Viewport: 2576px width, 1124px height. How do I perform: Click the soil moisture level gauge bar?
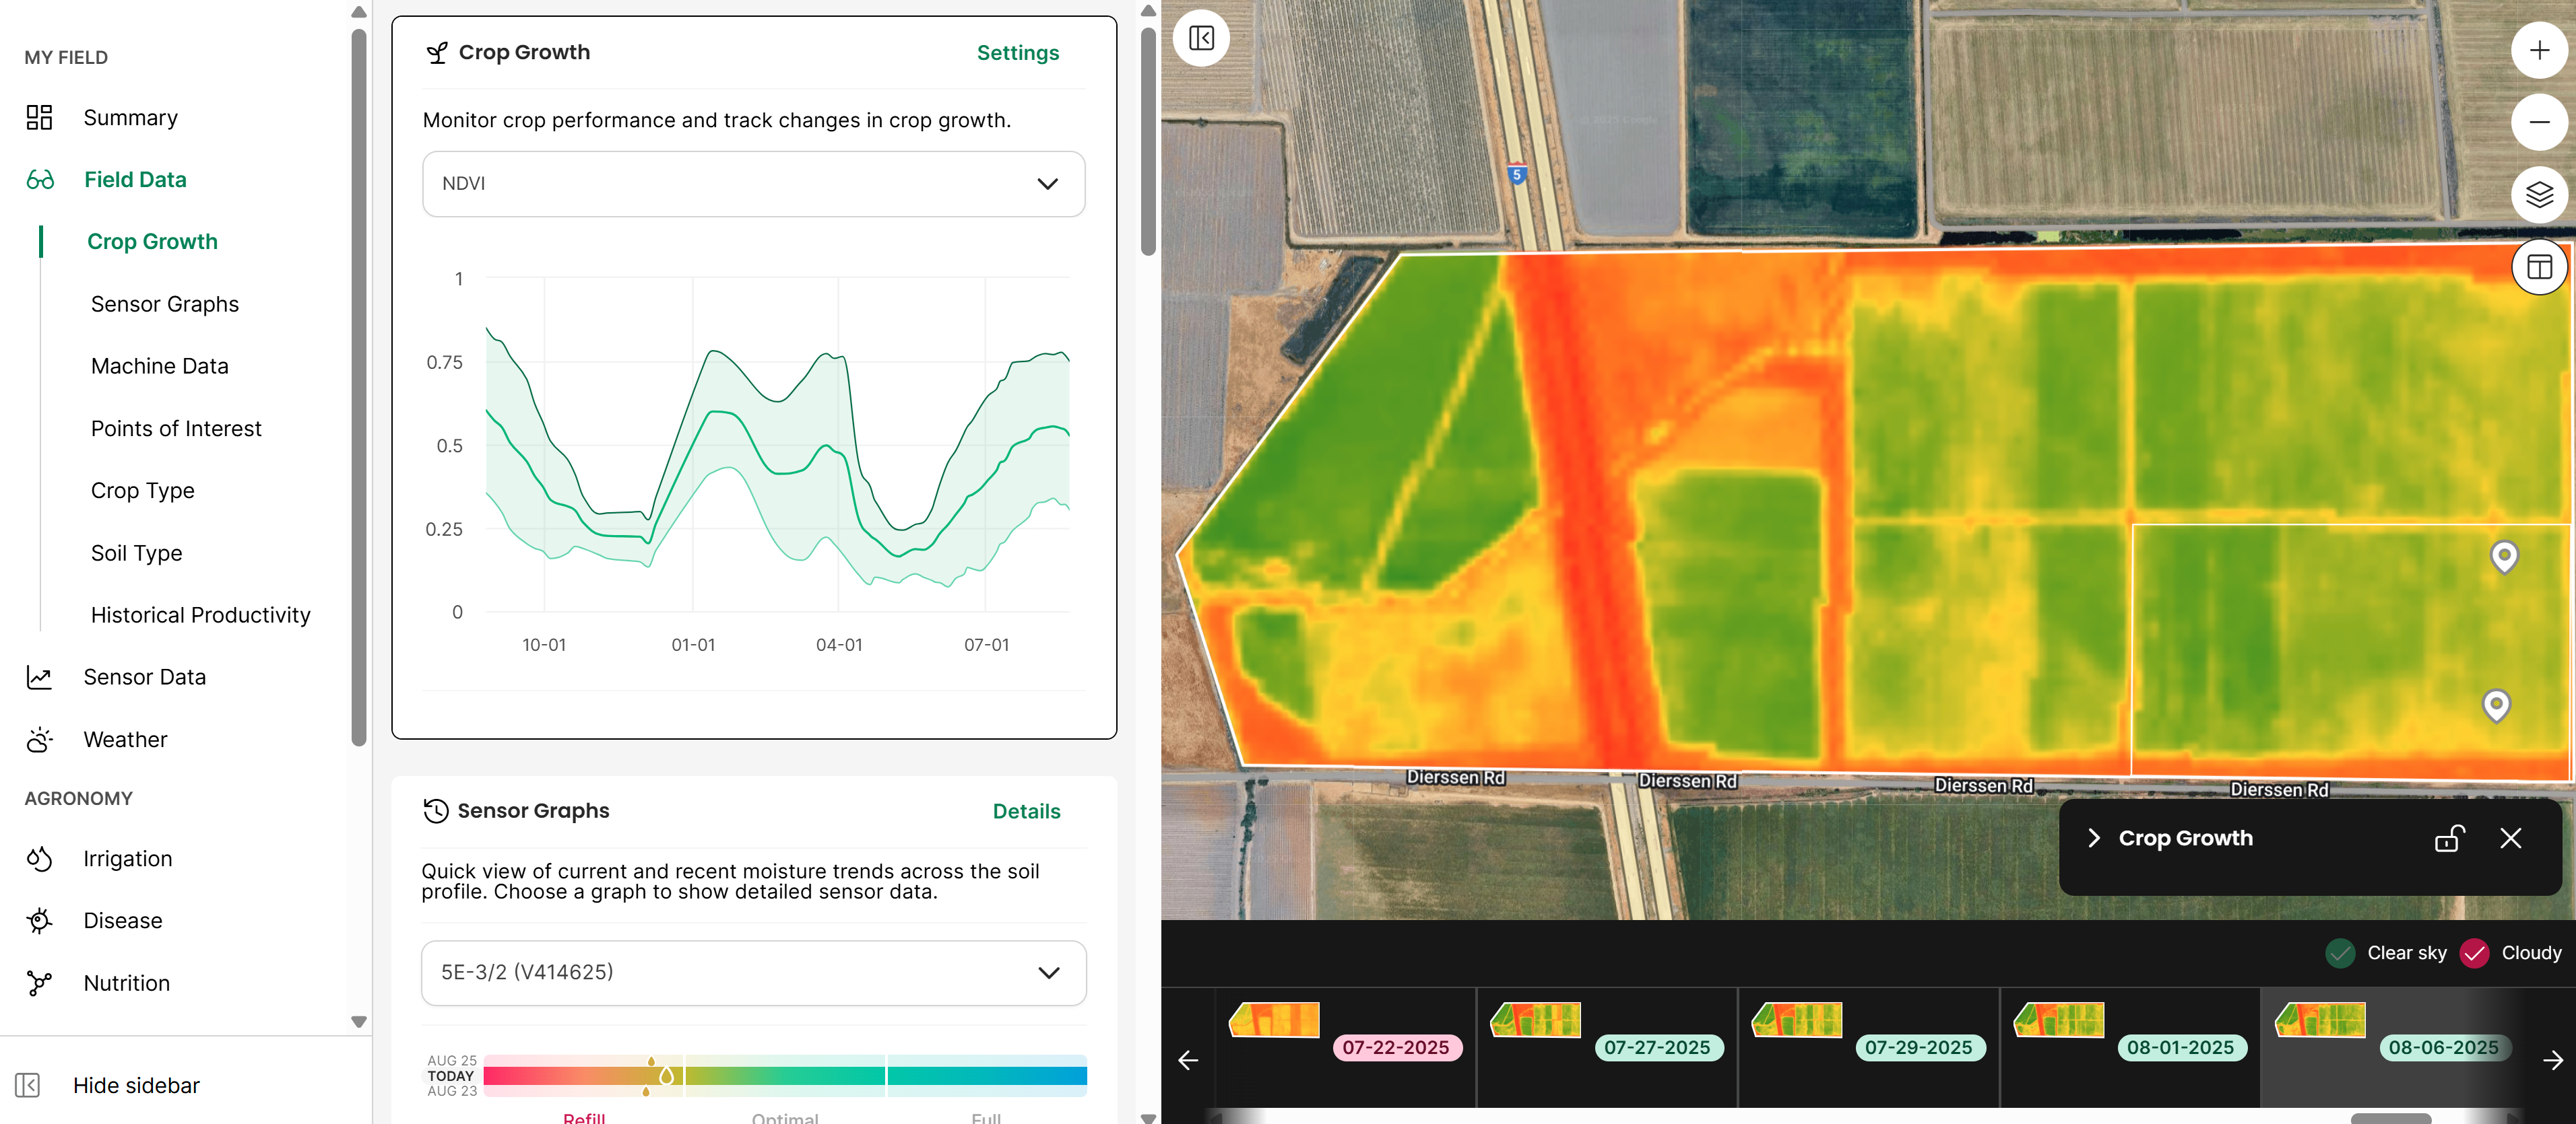[784, 1076]
